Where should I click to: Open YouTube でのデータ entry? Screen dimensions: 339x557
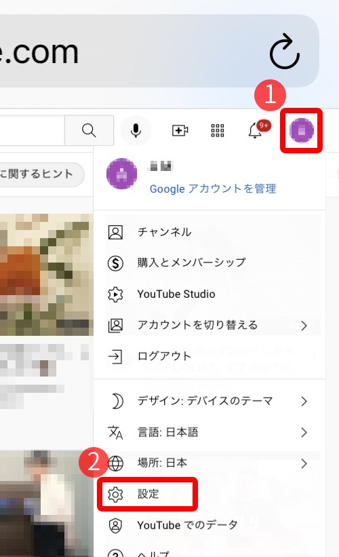point(210,525)
